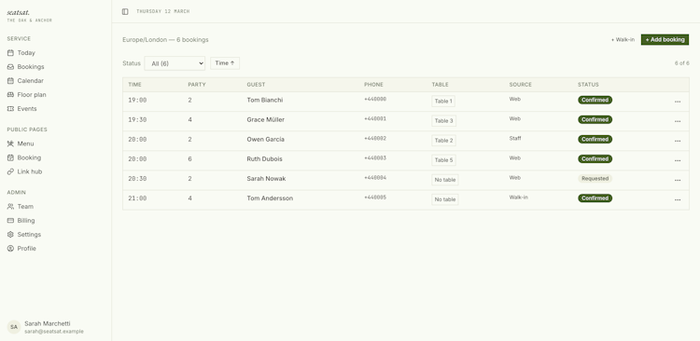
Task: Open the Table 2 selector for Owen Garcia
Action: tap(443, 141)
